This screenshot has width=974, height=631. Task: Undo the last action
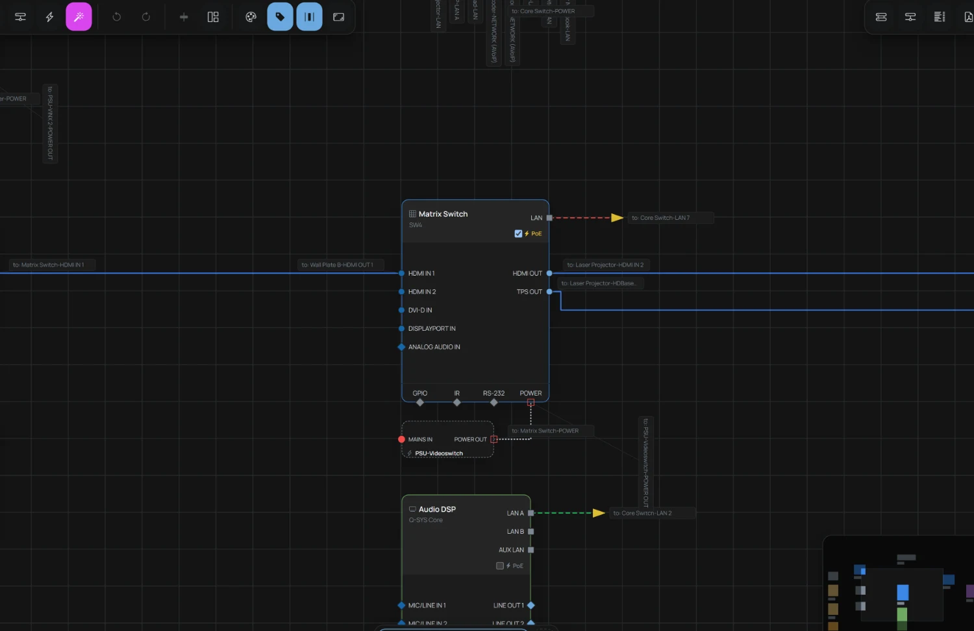point(117,17)
